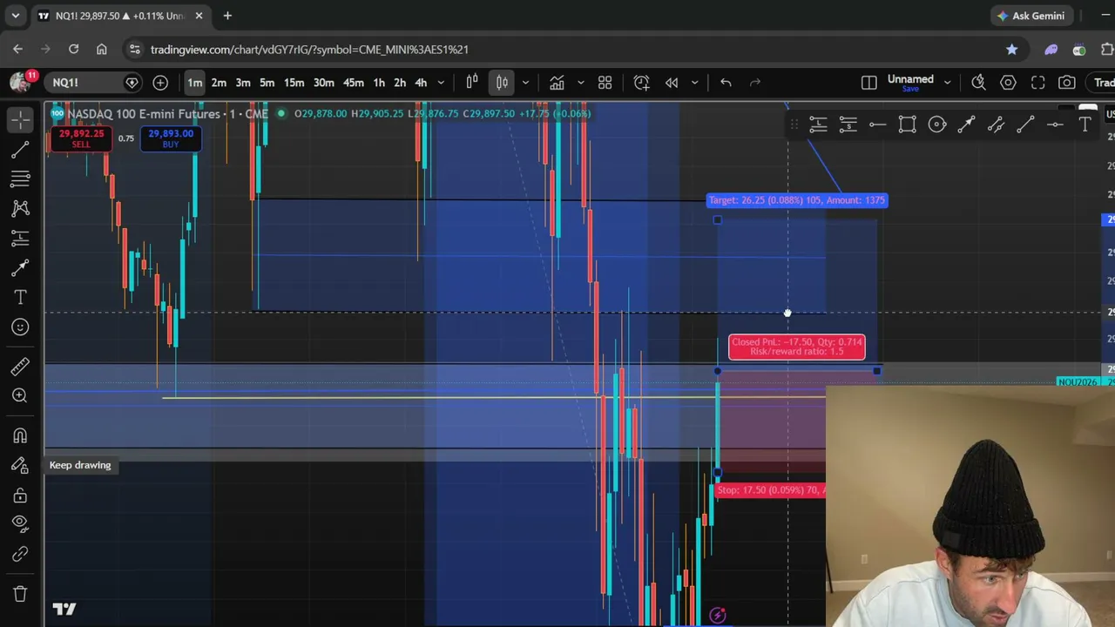Viewport: 1115px width, 627px height.
Task: Select the trend line drawing tool
Action: coord(20,150)
